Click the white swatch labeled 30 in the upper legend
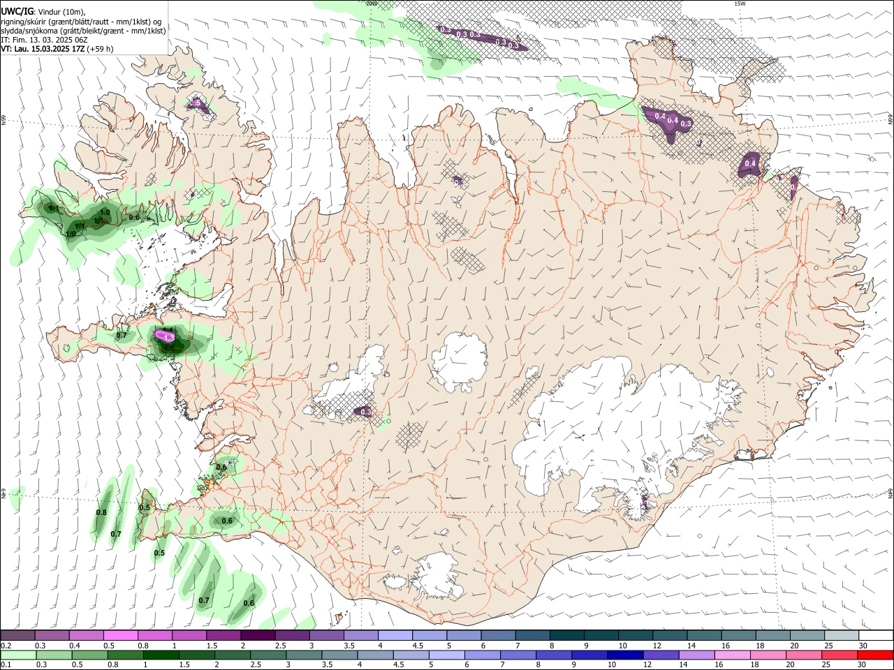 876,636
